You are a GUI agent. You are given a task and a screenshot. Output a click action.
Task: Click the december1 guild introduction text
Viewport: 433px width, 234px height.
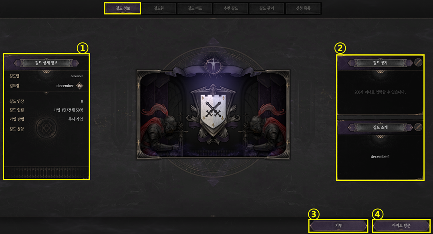click(380, 156)
